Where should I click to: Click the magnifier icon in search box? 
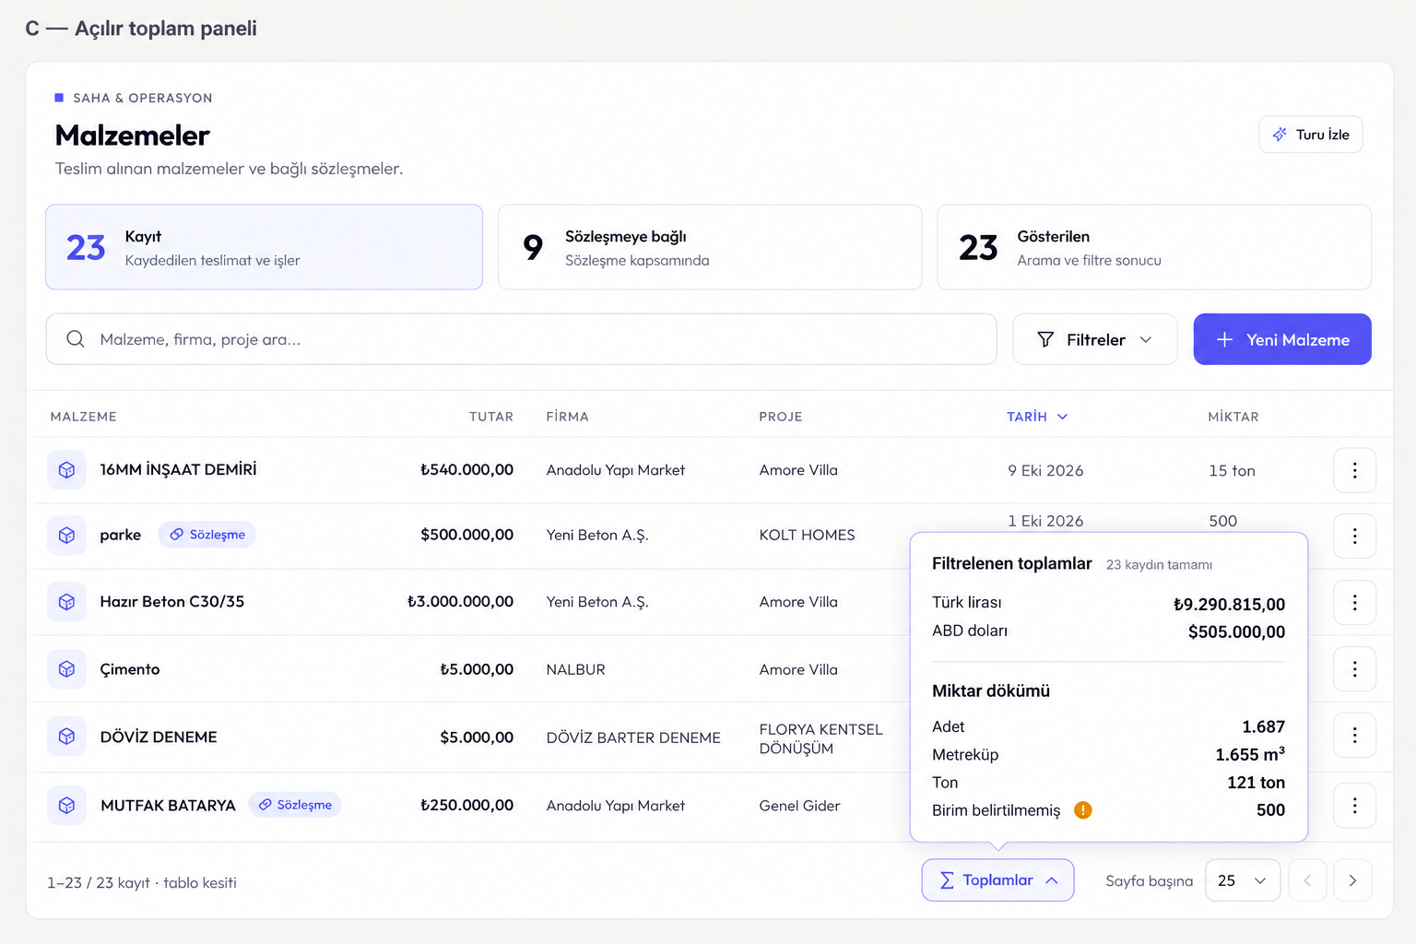[x=76, y=339]
